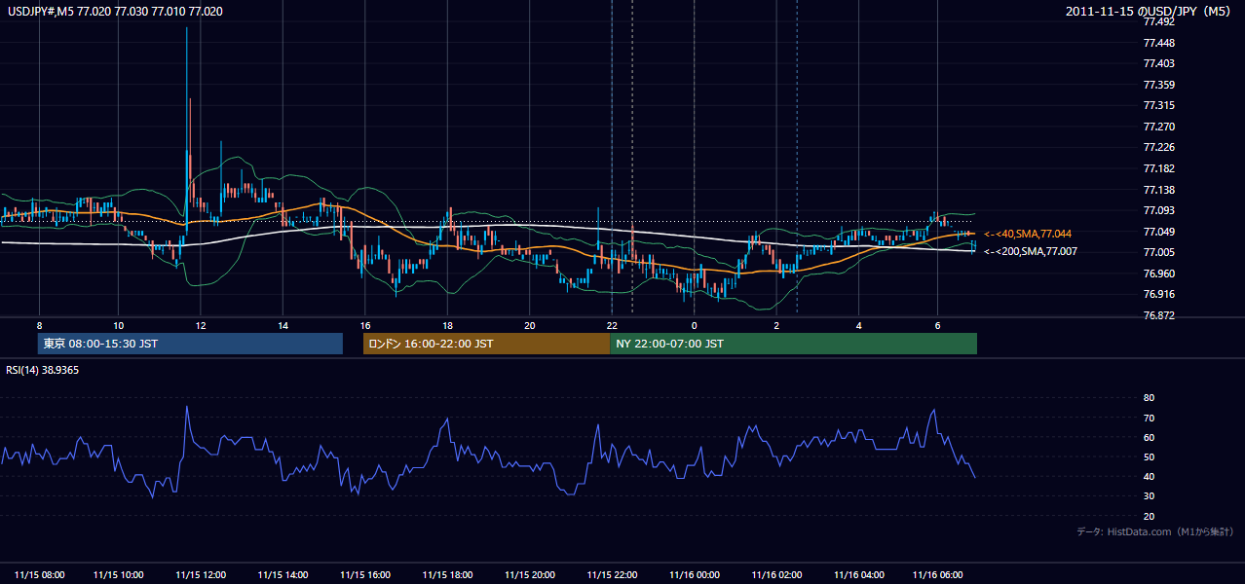
Task: Click RSI scale value 80
Action: [1150, 398]
